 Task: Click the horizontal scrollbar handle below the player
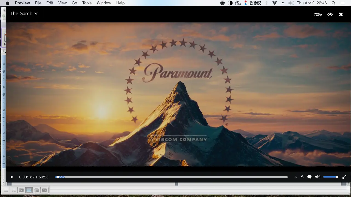(x=177, y=184)
